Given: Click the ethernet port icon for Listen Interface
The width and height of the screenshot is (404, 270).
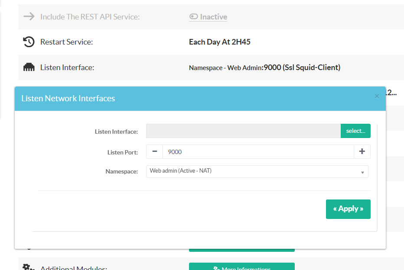Looking at the screenshot, I should pos(29,67).
